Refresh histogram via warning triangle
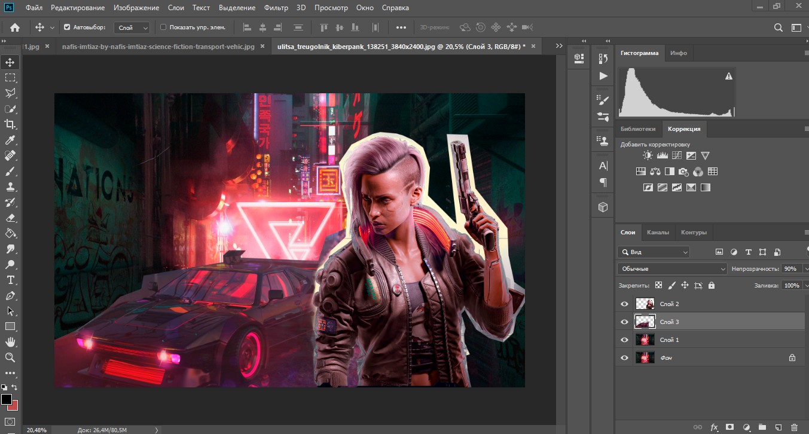Viewport: 809px width, 434px height. click(728, 76)
